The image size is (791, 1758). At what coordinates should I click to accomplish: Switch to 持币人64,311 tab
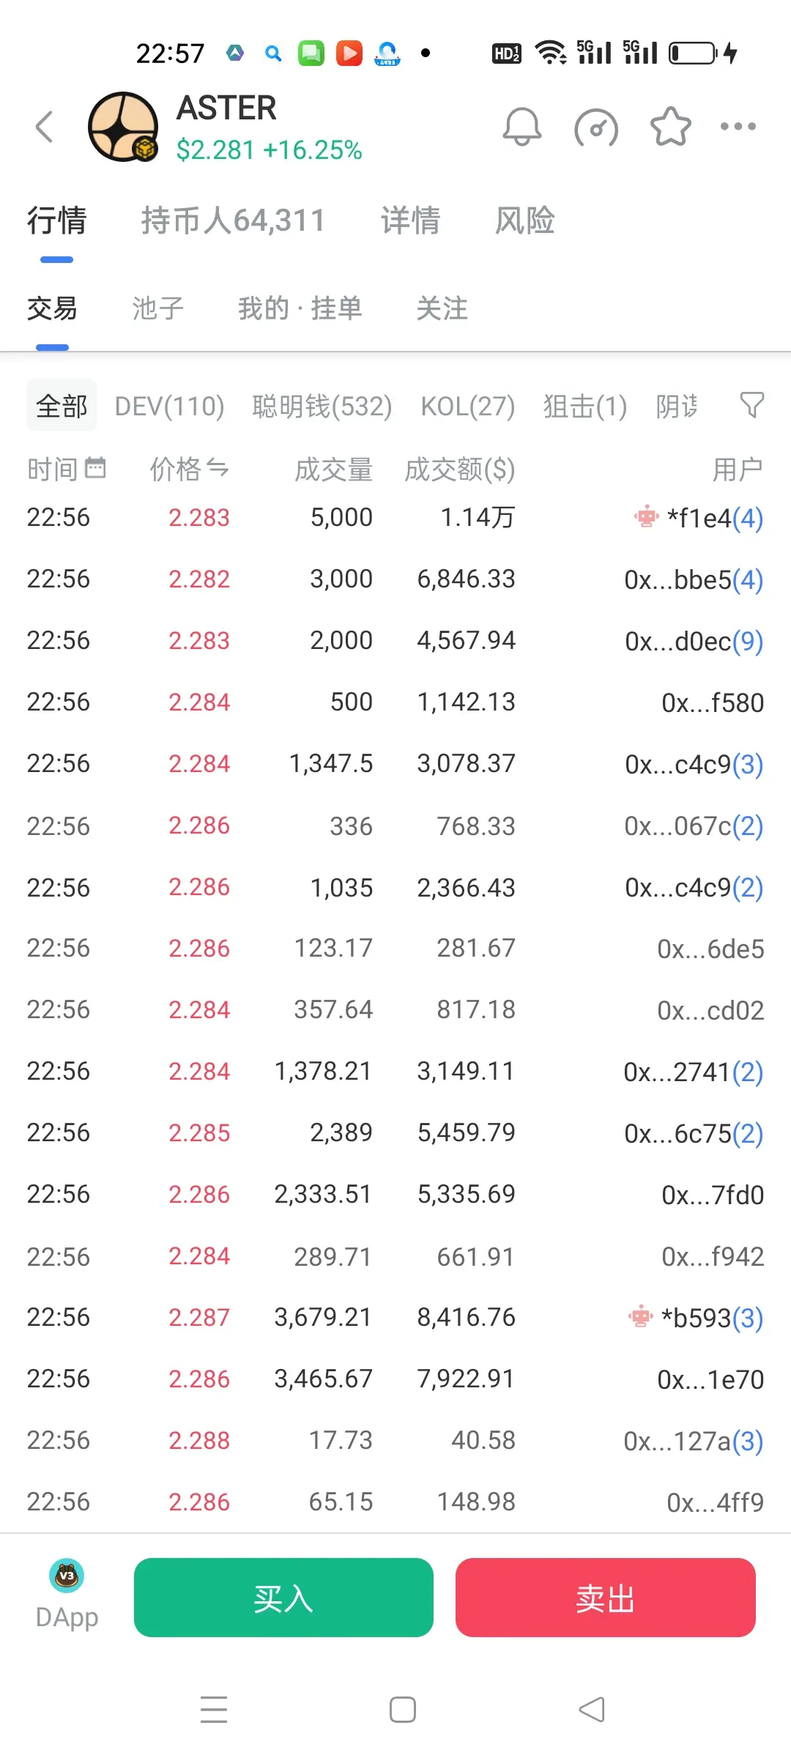(233, 220)
